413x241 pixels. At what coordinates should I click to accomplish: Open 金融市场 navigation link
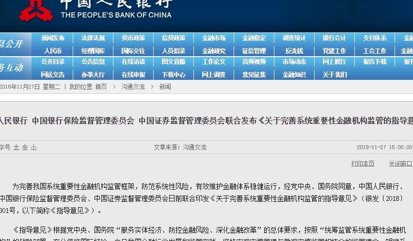pyautogui.click(x=214, y=38)
